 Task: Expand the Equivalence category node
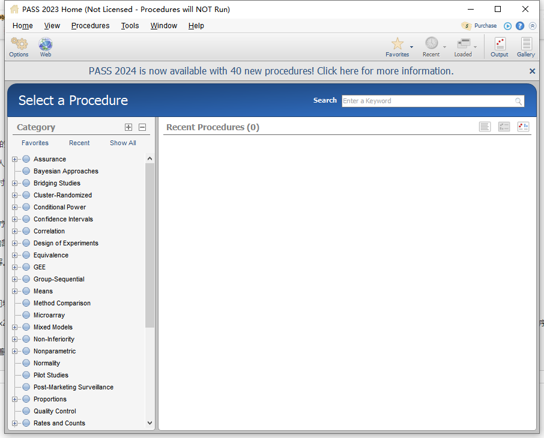click(14, 255)
